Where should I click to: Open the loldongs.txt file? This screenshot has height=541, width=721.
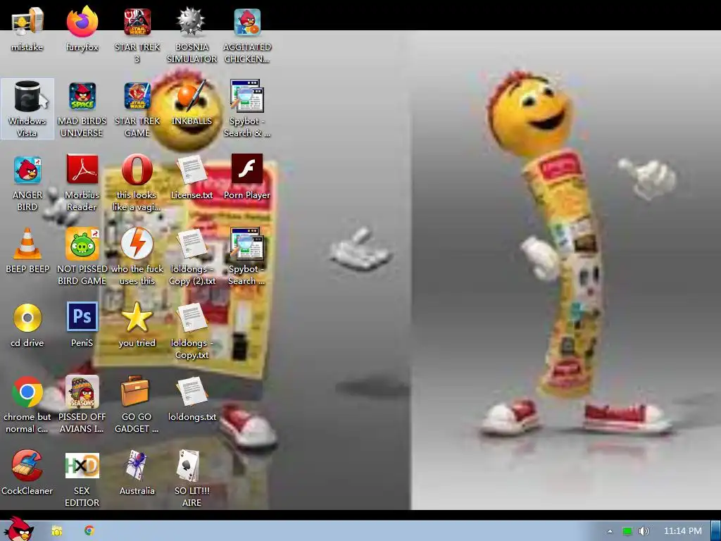(192, 392)
